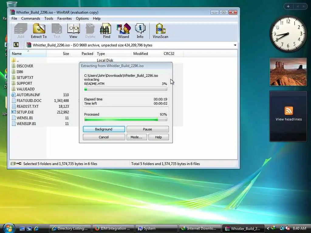This screenshot has width=311, height=233.
Task: Run the VirusScan toolbar icon
Action: pos(160,31)
